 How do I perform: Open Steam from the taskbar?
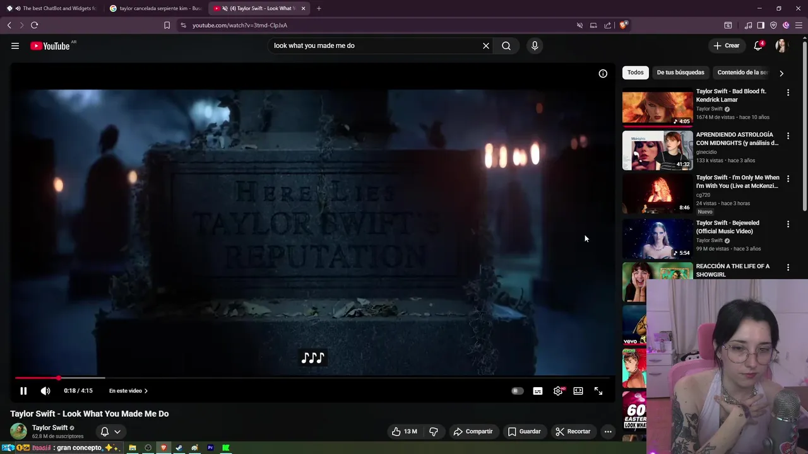(x=179, y=448)
